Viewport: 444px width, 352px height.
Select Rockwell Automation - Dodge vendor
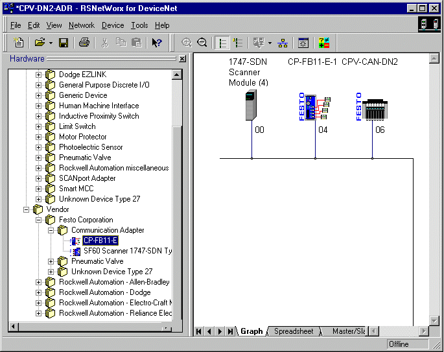(105, 292)
